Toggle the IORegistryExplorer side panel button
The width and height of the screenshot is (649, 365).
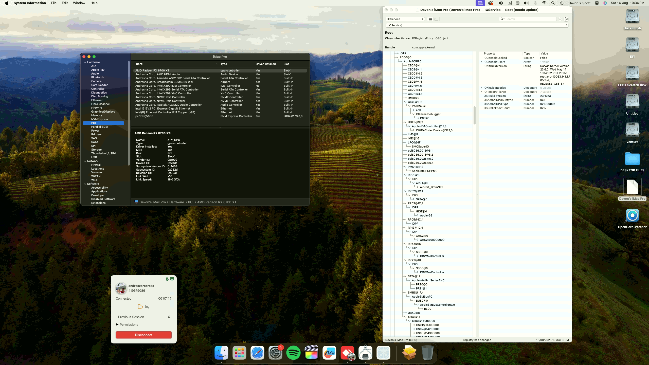[566, 19]
